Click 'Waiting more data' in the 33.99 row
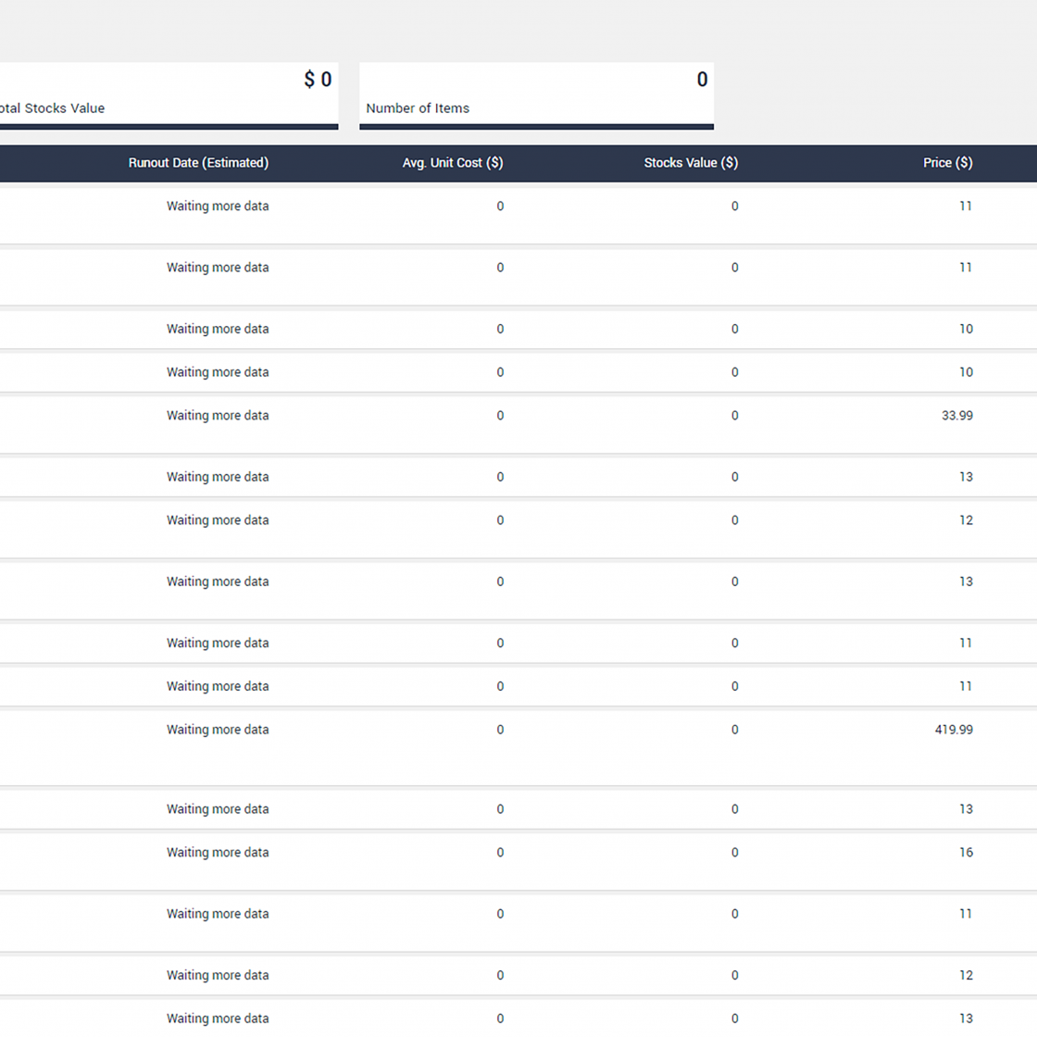This screenshot has width=1037, height=1037. coord(218,416)
